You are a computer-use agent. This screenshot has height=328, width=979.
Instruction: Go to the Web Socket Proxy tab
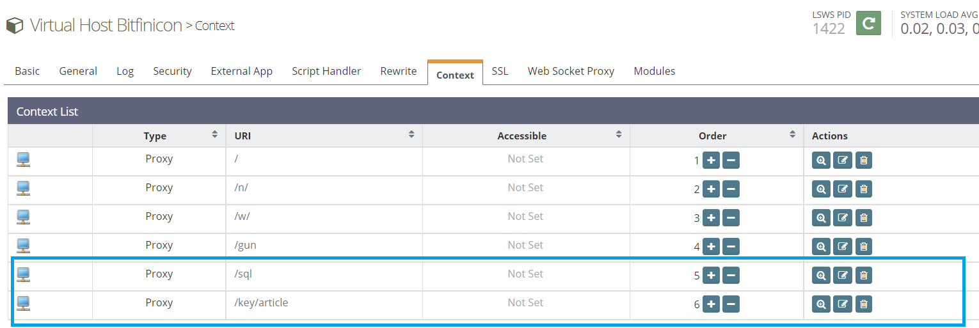(x=571, y=71)
